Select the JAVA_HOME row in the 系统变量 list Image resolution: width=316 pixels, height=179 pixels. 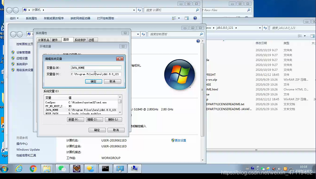pos(81,110)
